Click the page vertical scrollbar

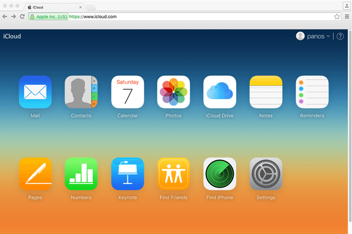point(350,125)
